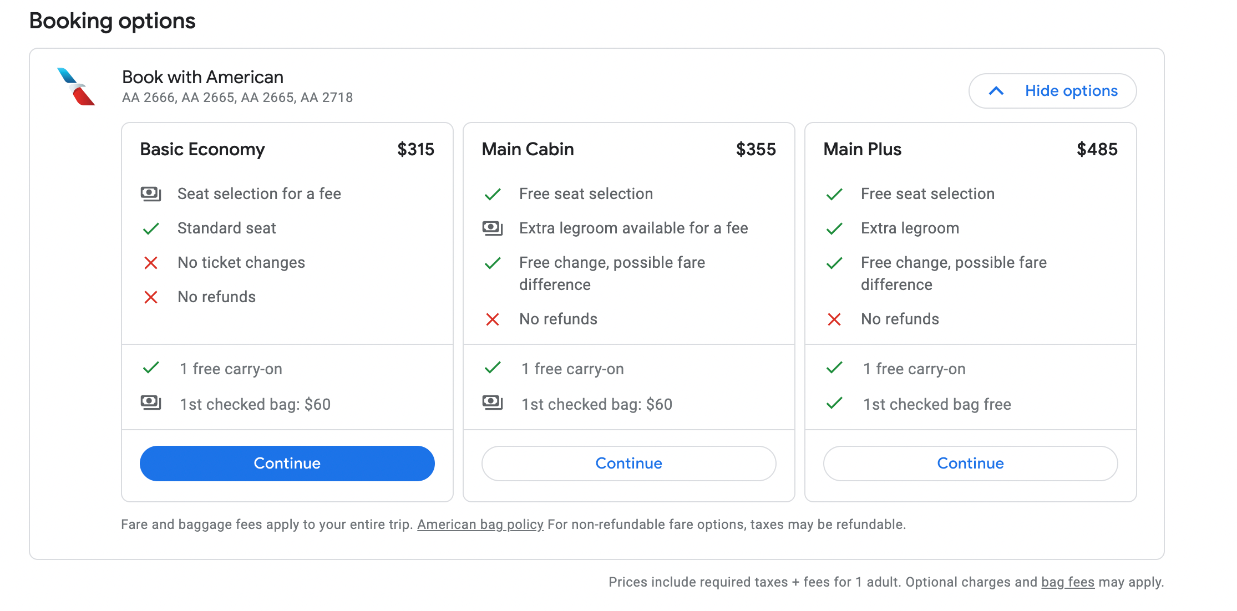This screenshot has width=1237, height=611.
Task: Click fee icon beside Basic Economy 1st checked bag
Action: (x=151, y=403)
